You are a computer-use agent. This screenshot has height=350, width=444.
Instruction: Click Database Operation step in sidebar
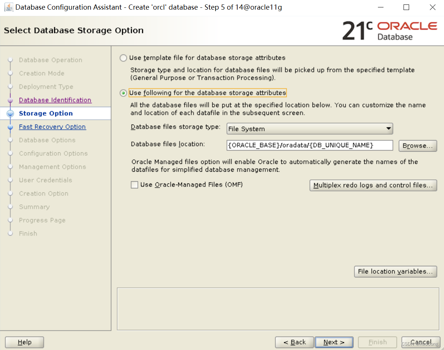point(51,60)
